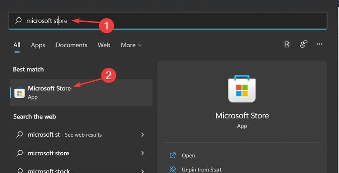Expand chevron for 'microsoft st' web result
The width and height of the screenshot is (339, 173).
pyautogui.click(x=143, y=135)
